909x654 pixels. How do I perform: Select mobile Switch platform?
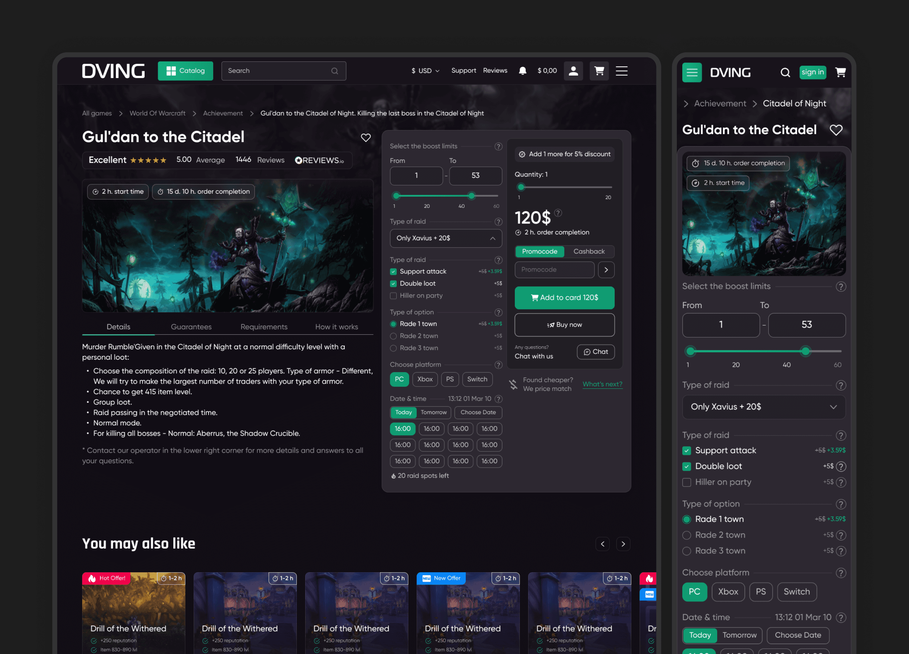796,592
